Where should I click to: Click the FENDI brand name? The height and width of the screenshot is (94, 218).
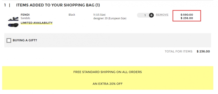click(25, 15)
